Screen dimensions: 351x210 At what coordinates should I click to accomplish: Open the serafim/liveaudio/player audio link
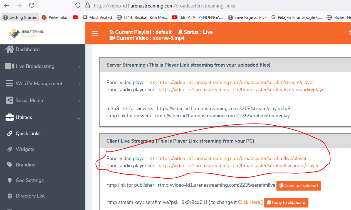point(239,166)
